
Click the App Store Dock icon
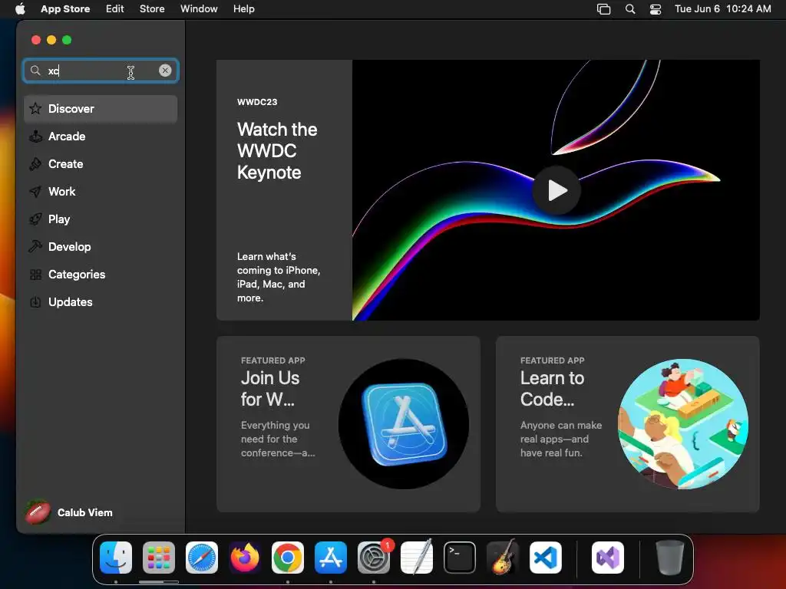coord(331,558)
